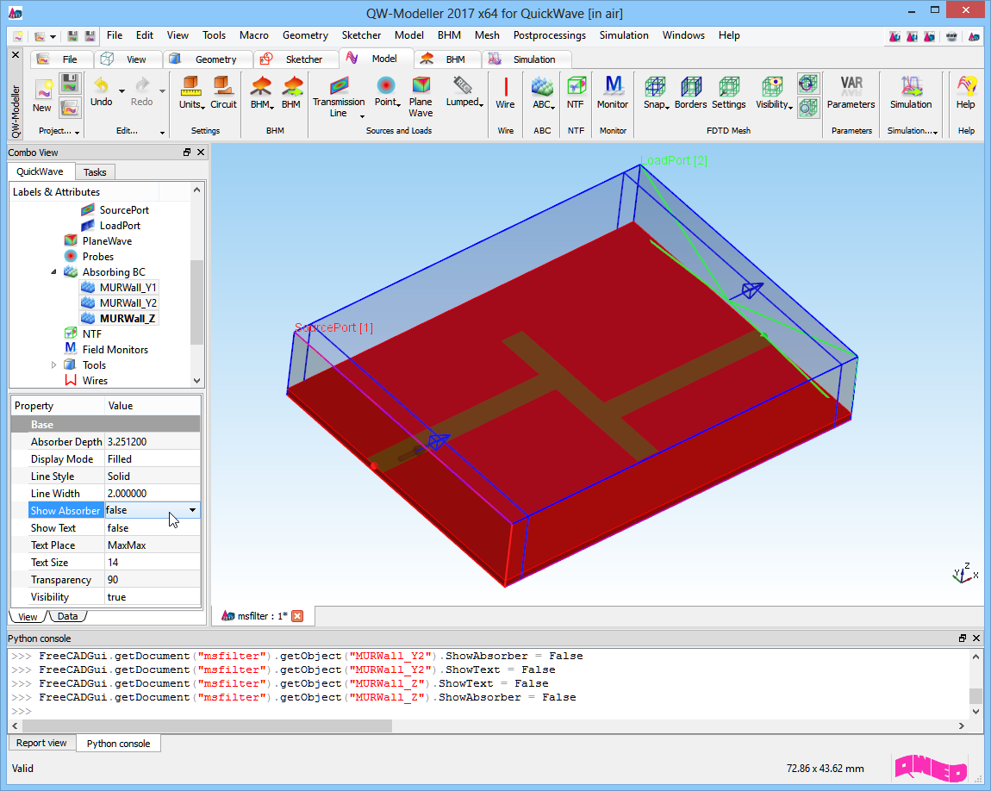This screenshot has height=791, width=991.
Task: Click the FDTD mesh Borders icon
Action: [690, 92]
